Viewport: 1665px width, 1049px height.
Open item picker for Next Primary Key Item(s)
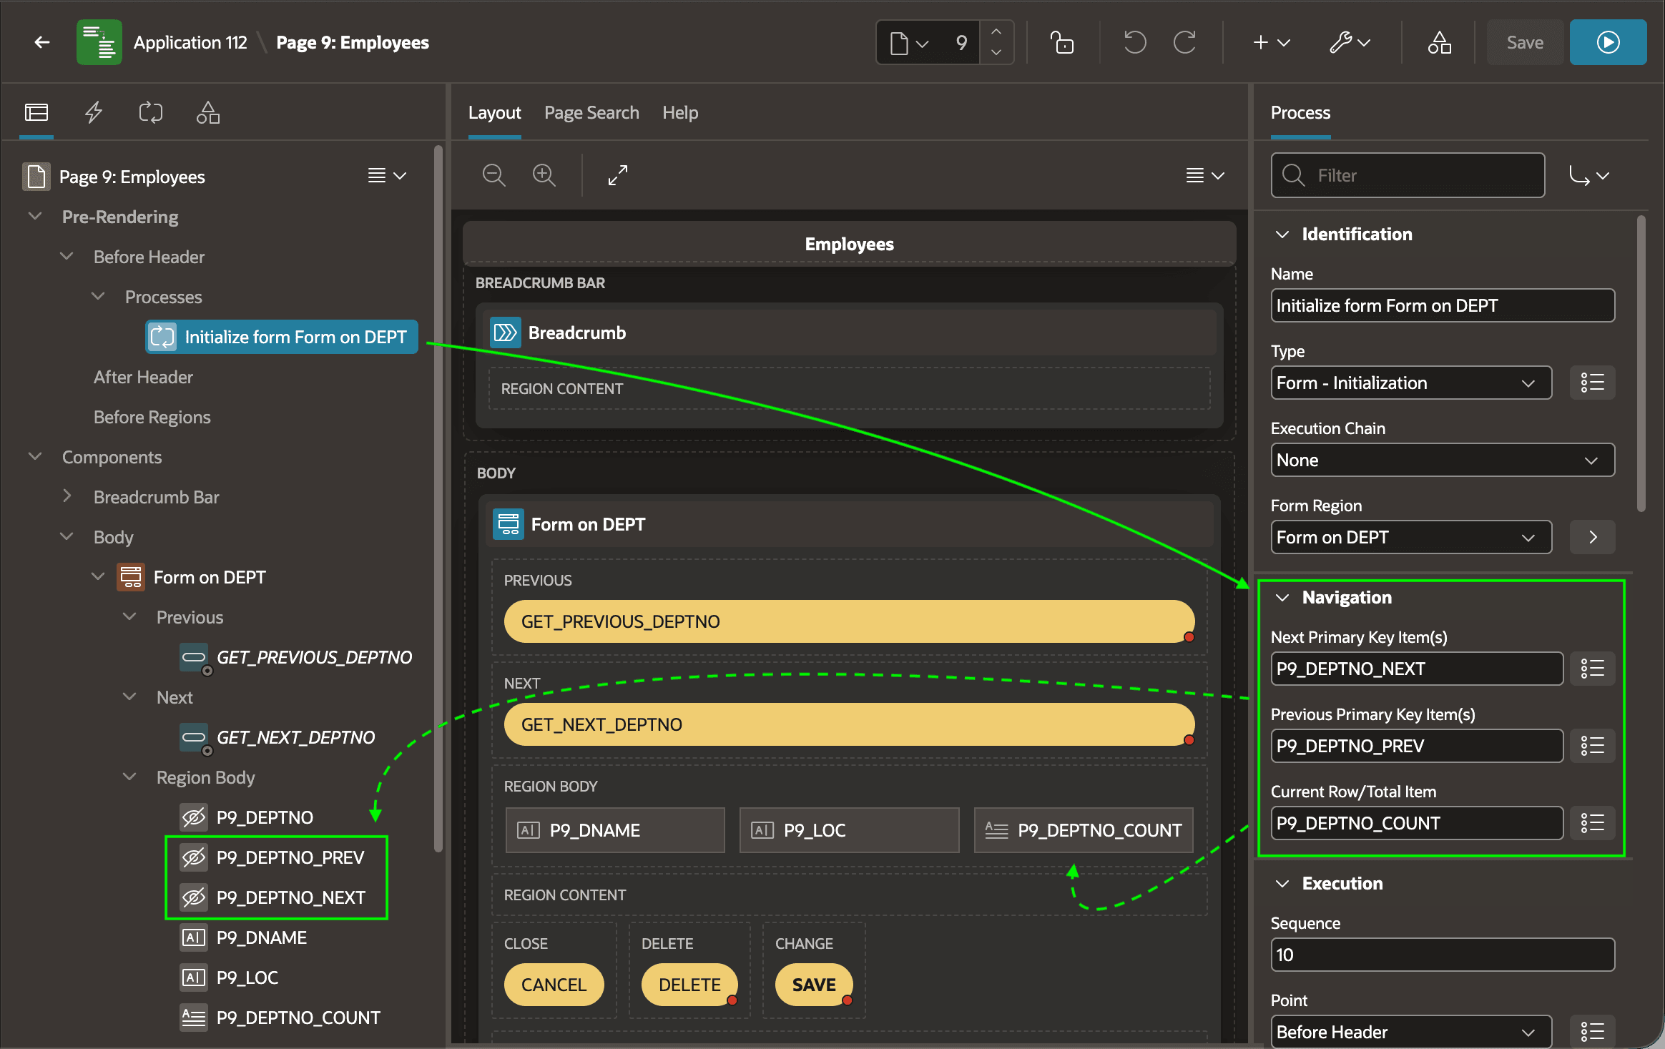pyautogui.click(x=1593, y=669)
